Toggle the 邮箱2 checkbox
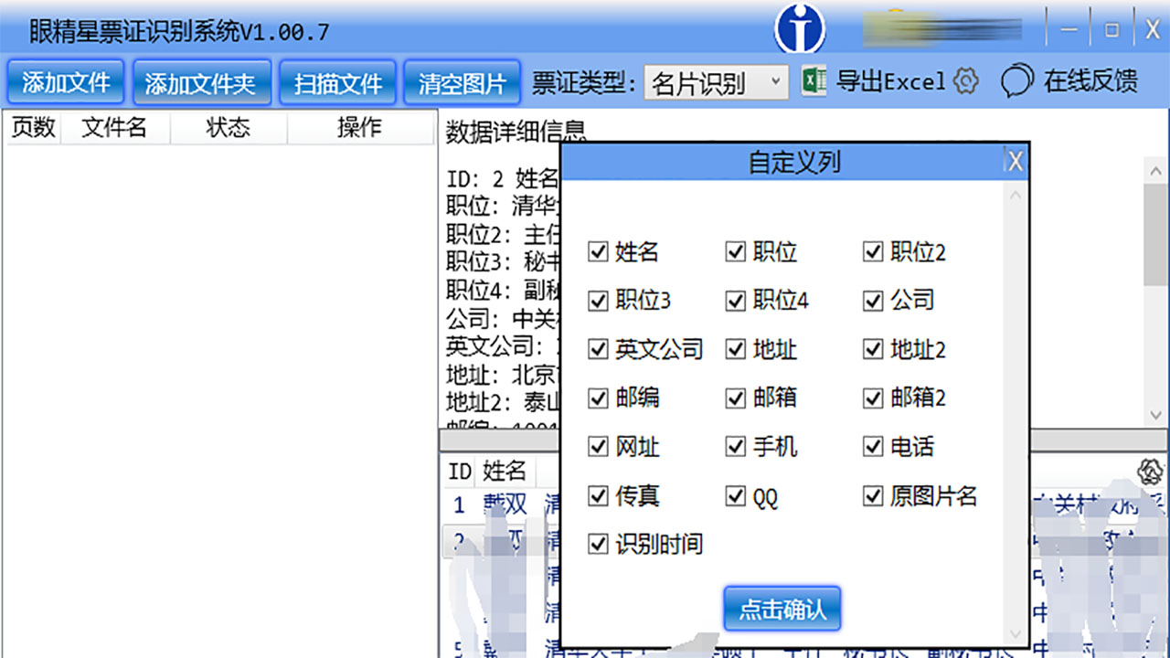1170x658 pixels. click(x=873, y=398)
